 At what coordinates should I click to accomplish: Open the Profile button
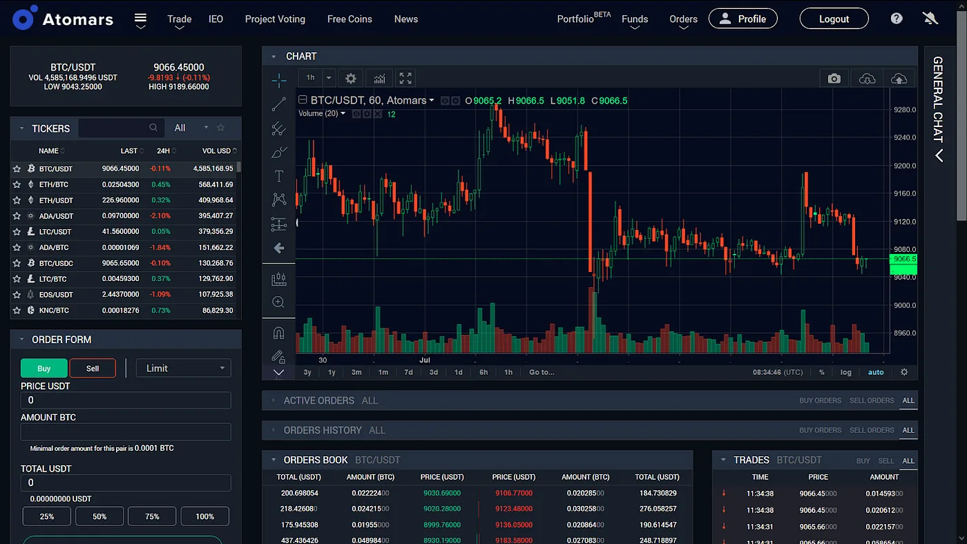click(743, 19)
